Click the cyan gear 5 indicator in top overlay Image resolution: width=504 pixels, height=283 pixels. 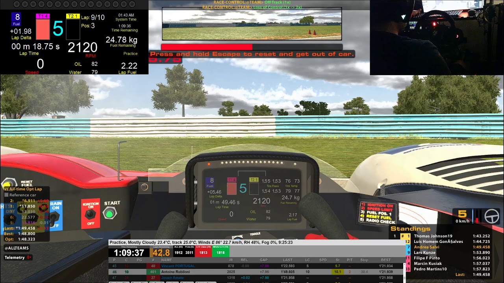tap(58, 29)
